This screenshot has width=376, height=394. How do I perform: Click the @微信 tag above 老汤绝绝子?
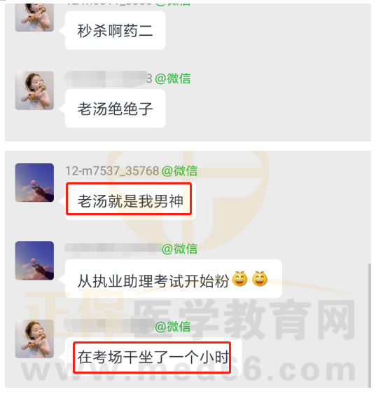click(x=173, y=79)
